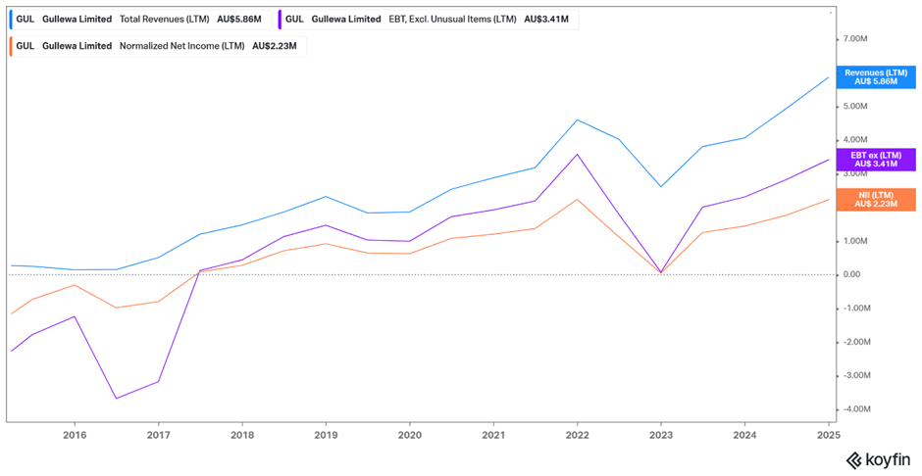
Task: Click the -1.00M y-axis label
Action: pos(855,309)
